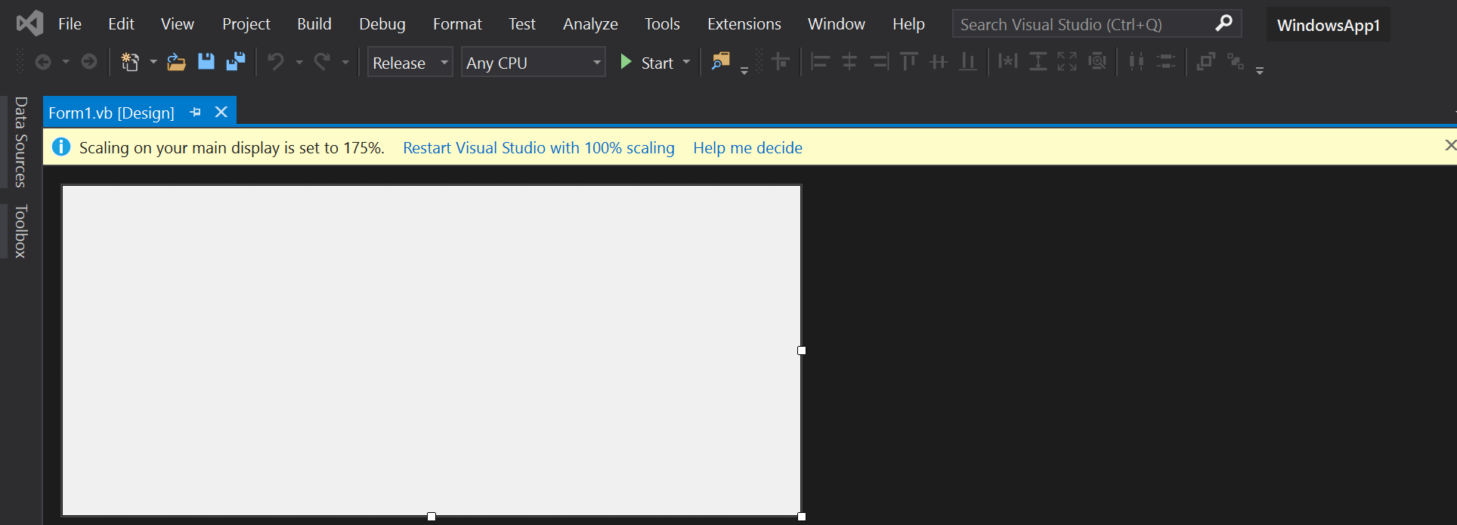
Task: Click the New Item icon
Action: (x=130, y=62)
